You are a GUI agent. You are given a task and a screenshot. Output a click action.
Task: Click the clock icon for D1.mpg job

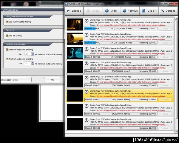coord(87,21)
